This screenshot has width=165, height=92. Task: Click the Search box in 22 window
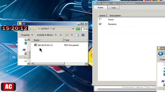[x=85, y=29]
